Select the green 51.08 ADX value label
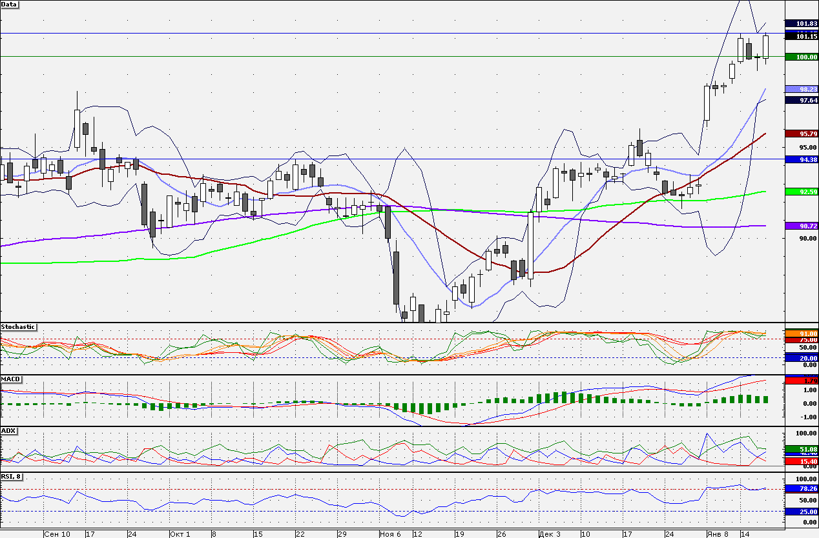Image resolution: width=819 pixels, height=538 pixels. 801,449
